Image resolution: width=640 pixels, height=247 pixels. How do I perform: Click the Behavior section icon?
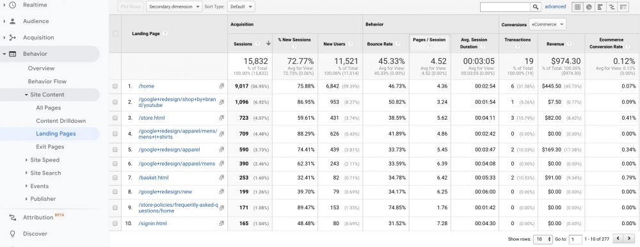click(x=13, y=54)
